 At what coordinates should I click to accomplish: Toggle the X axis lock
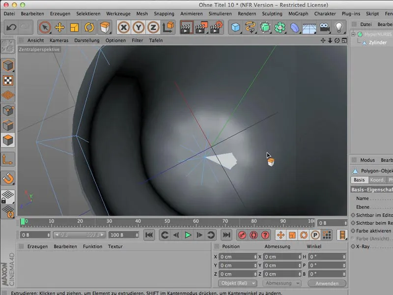pos(124,27)
